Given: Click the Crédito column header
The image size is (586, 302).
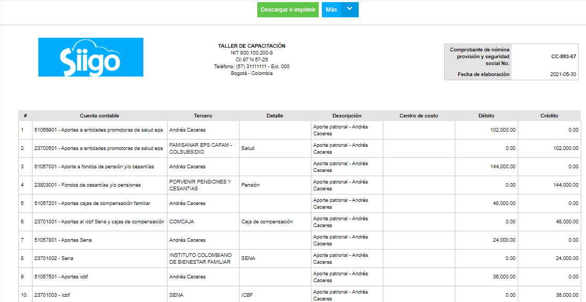Looking at the screenshot, I should click(x=549, y=116).
